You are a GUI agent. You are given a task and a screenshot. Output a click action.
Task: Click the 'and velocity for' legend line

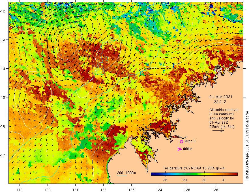pos(222,118)
